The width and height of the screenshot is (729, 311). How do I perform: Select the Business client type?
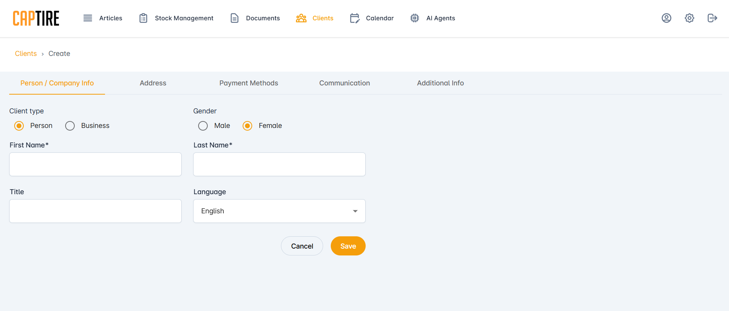click(x=70, y=126)
